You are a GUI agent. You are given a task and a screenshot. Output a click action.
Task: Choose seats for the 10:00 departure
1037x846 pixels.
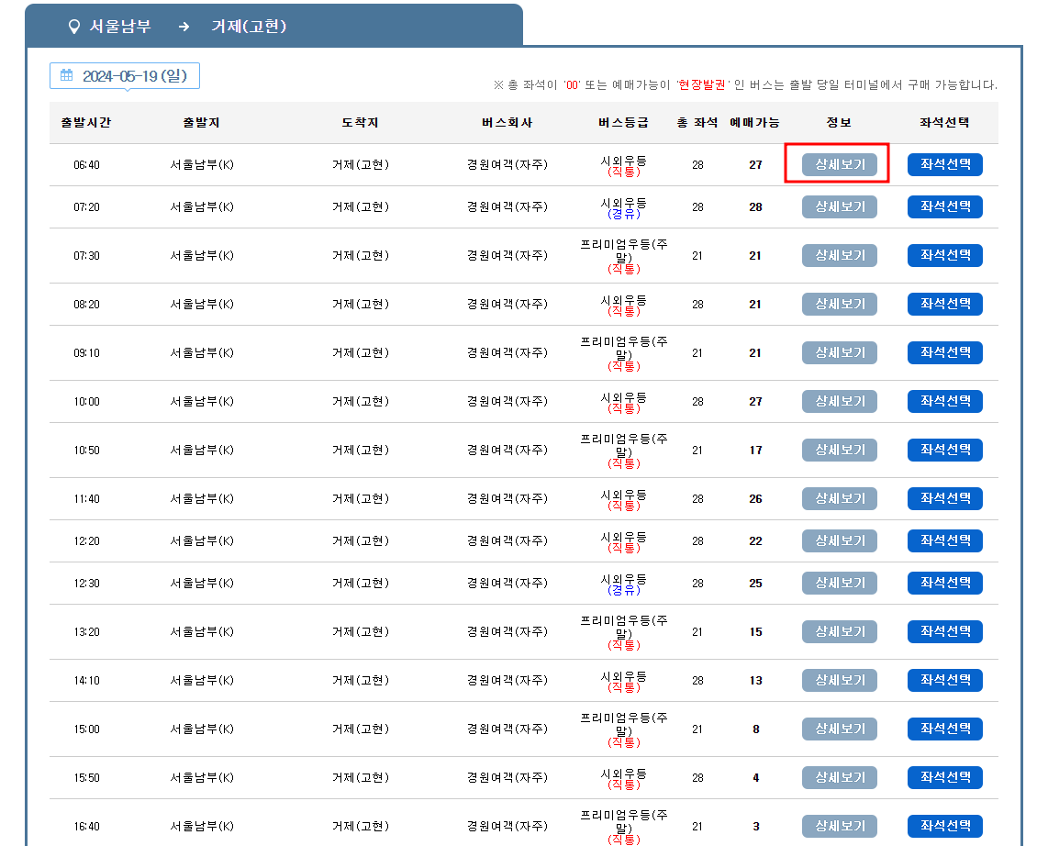pos(945,401)
